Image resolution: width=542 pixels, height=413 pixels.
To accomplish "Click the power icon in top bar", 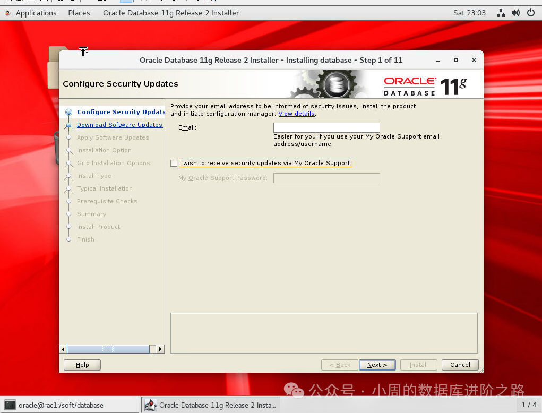I will 531,13.
